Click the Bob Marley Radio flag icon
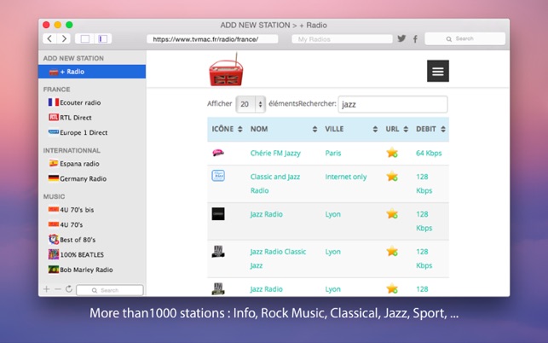This screenshot has height=343, width=548. tap(54, 269)
